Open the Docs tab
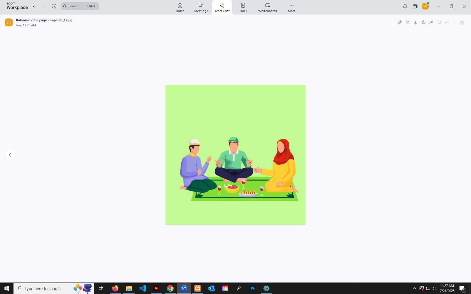This screenshot has height=294, width=471. [x=243, y=8]
